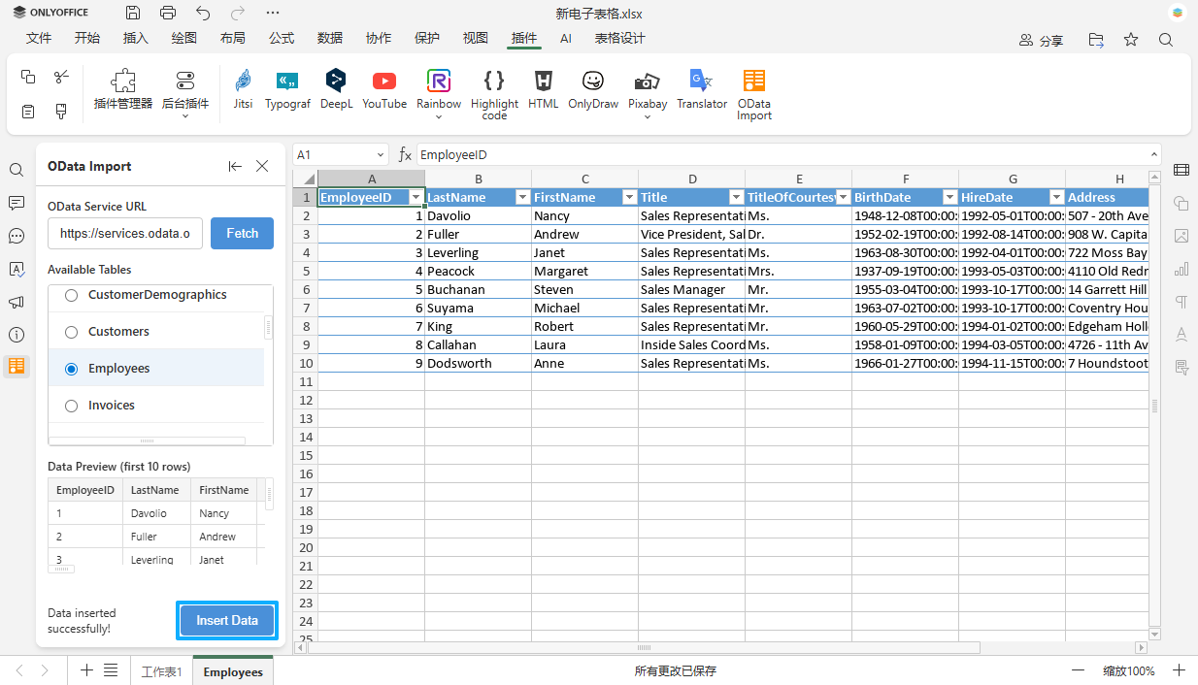
Task: Click the OData Service URL input field
Action: point(124,233)
